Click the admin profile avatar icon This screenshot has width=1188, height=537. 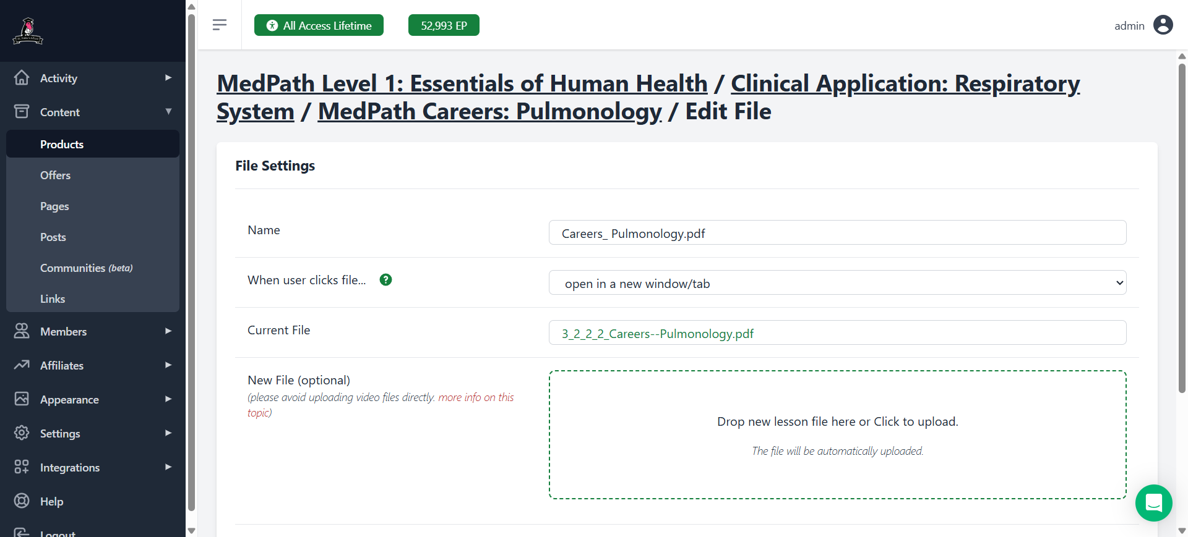[x=1163, y=25]
